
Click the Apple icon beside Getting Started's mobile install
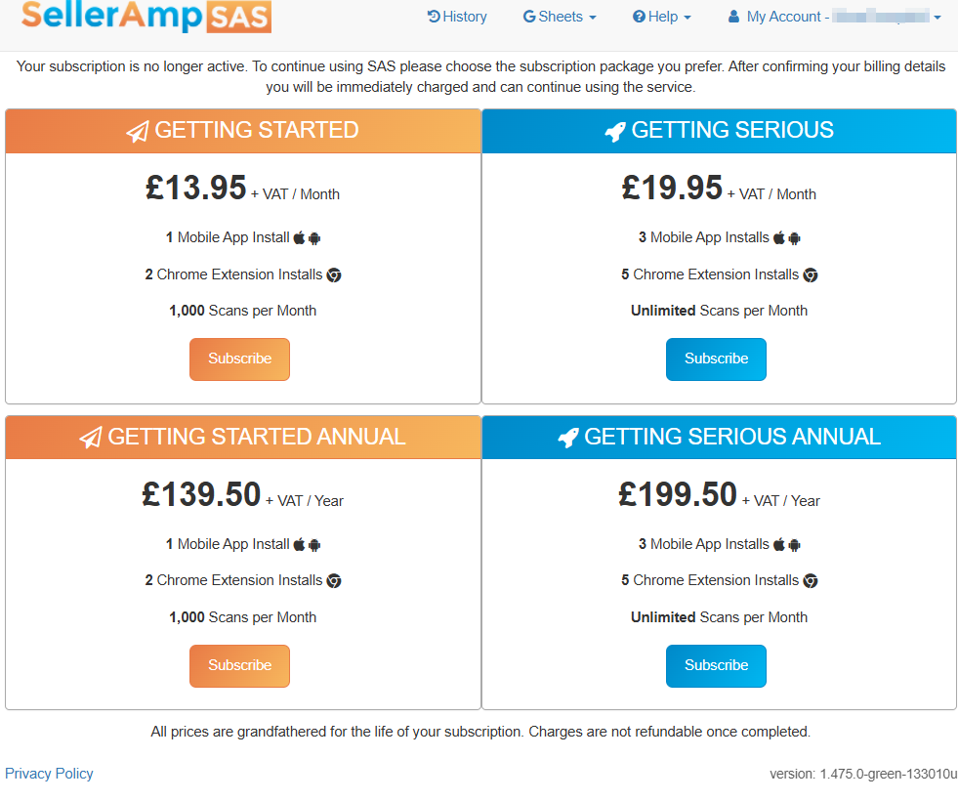[x=299, y=237]
